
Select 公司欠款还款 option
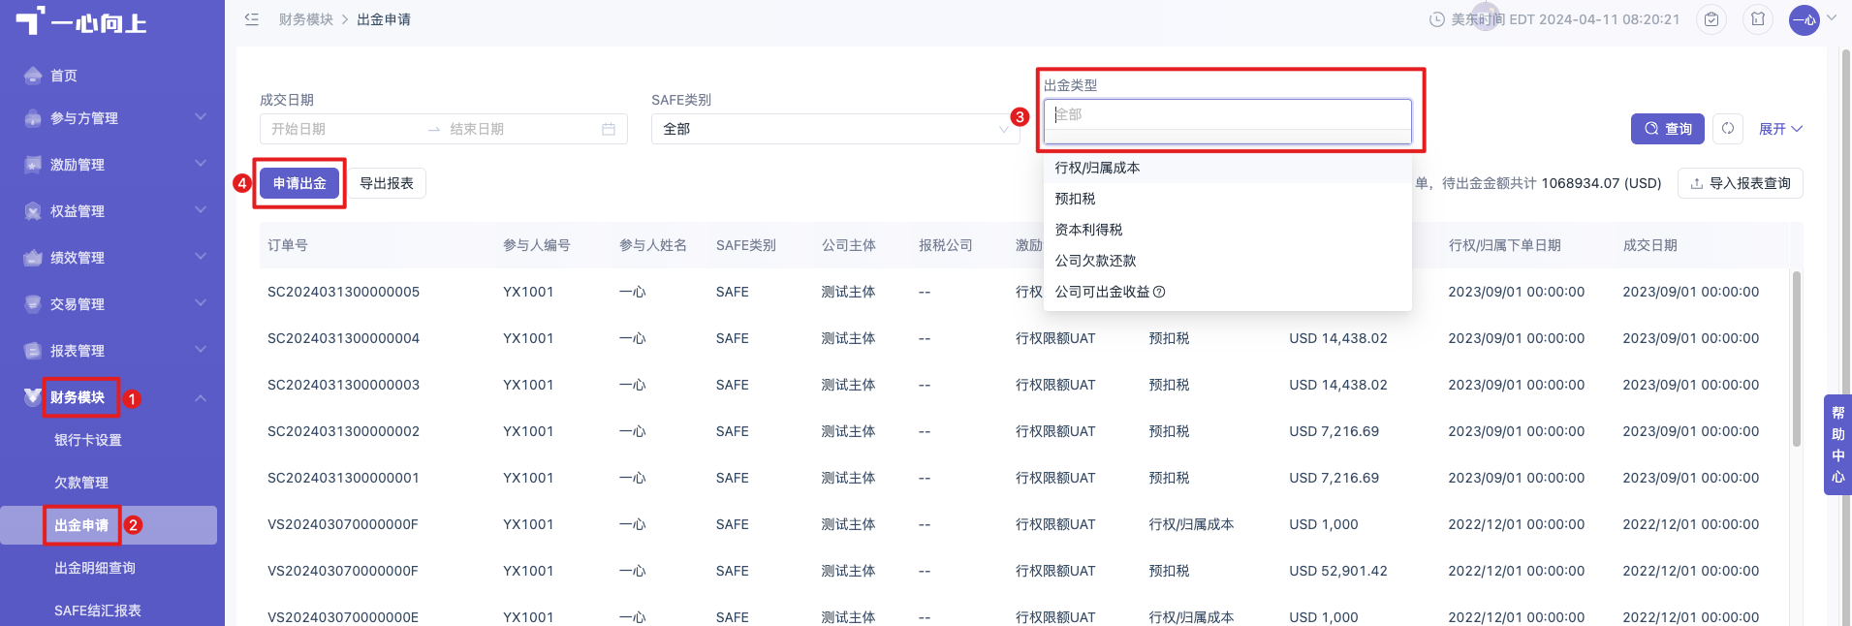tap(1227, 261)
